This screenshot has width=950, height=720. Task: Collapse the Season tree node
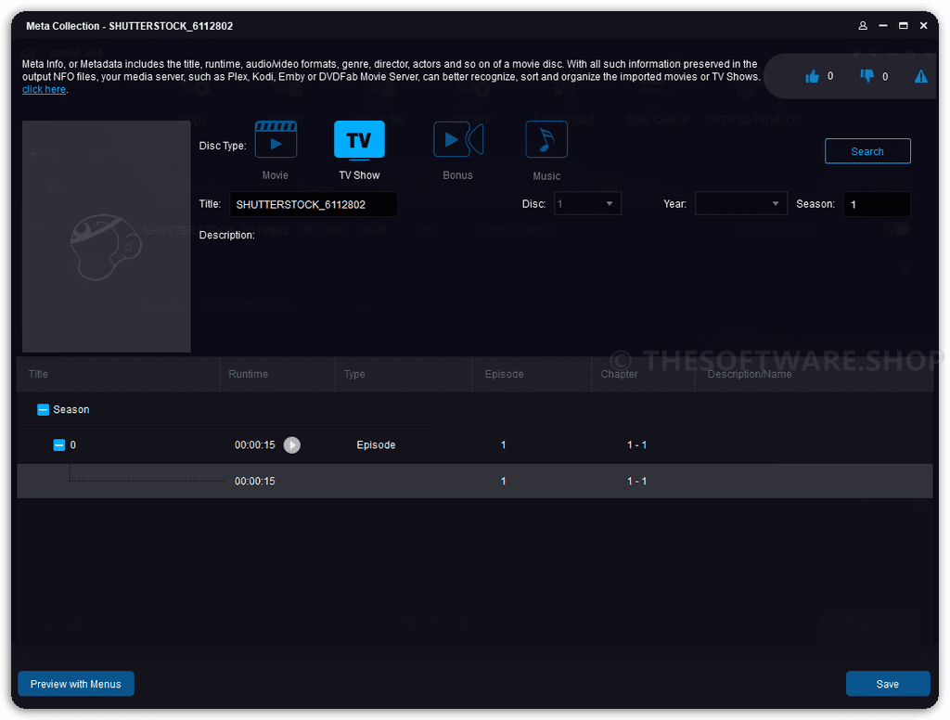point(43,410)
